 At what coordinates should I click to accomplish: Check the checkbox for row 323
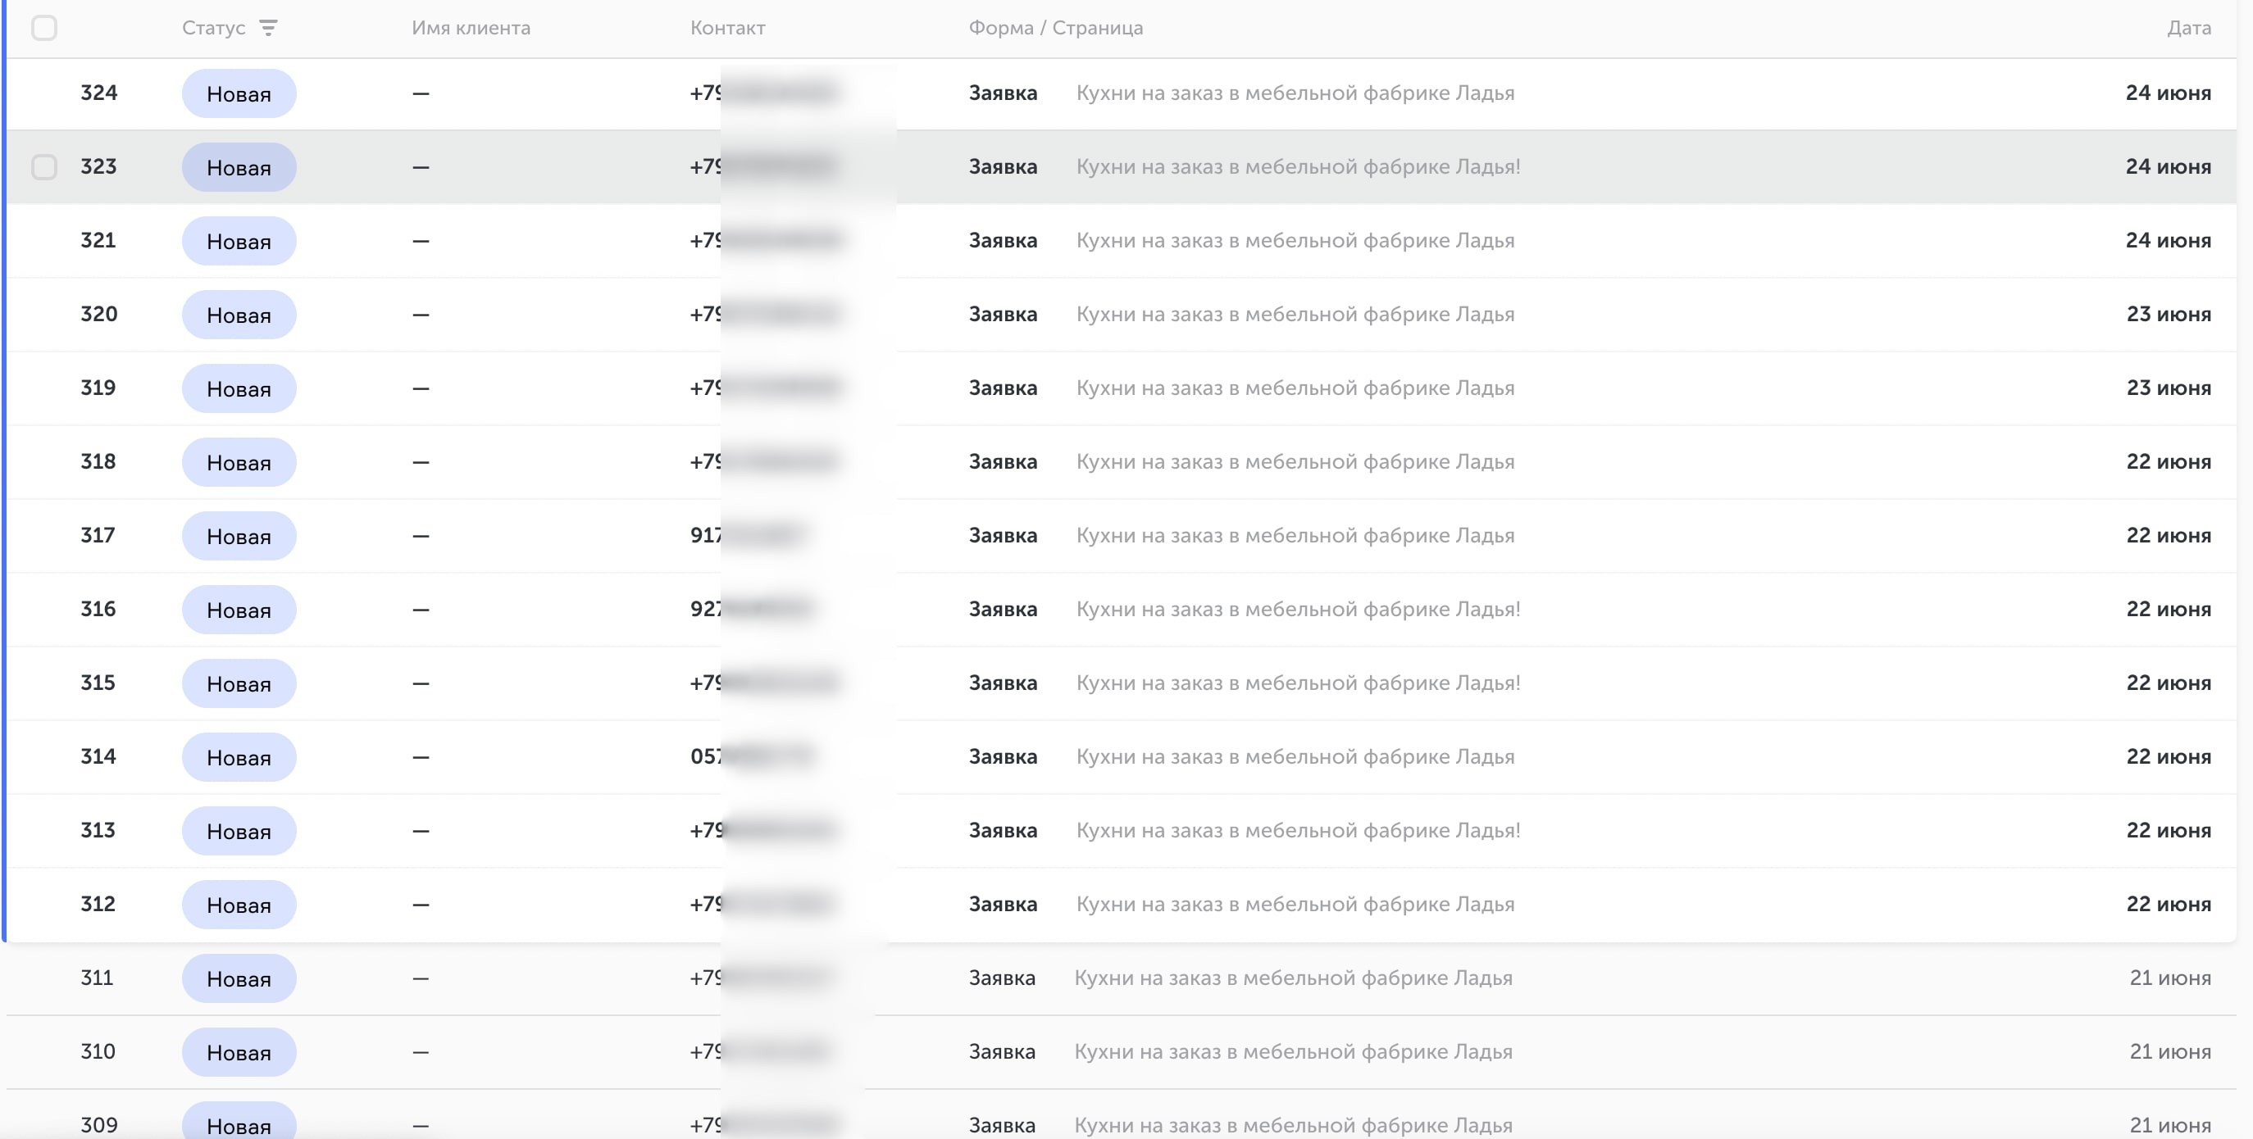[x=44, y=167]
